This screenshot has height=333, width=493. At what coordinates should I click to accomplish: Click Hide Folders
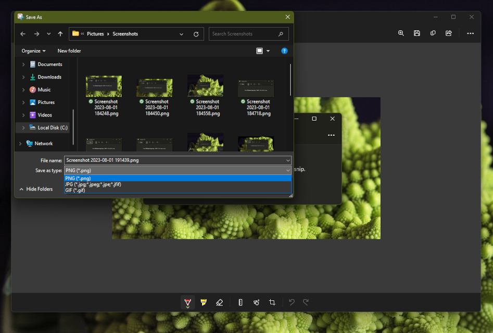pyautogui.click(x=36, y=189)
